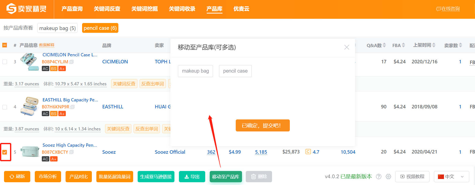This screenshot has height=185, width=475.
Task: Click the help question mark icon near version
Action: point(379,176)
